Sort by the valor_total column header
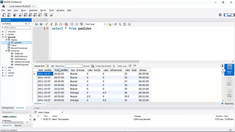Viewport: 235px width, 132px height. tap(131, 70)
